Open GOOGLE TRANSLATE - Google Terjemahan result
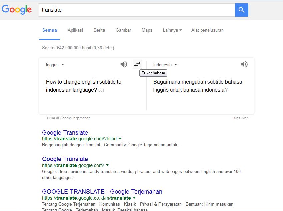This screenshot has height=211, width=283. [x=102, y=192]
